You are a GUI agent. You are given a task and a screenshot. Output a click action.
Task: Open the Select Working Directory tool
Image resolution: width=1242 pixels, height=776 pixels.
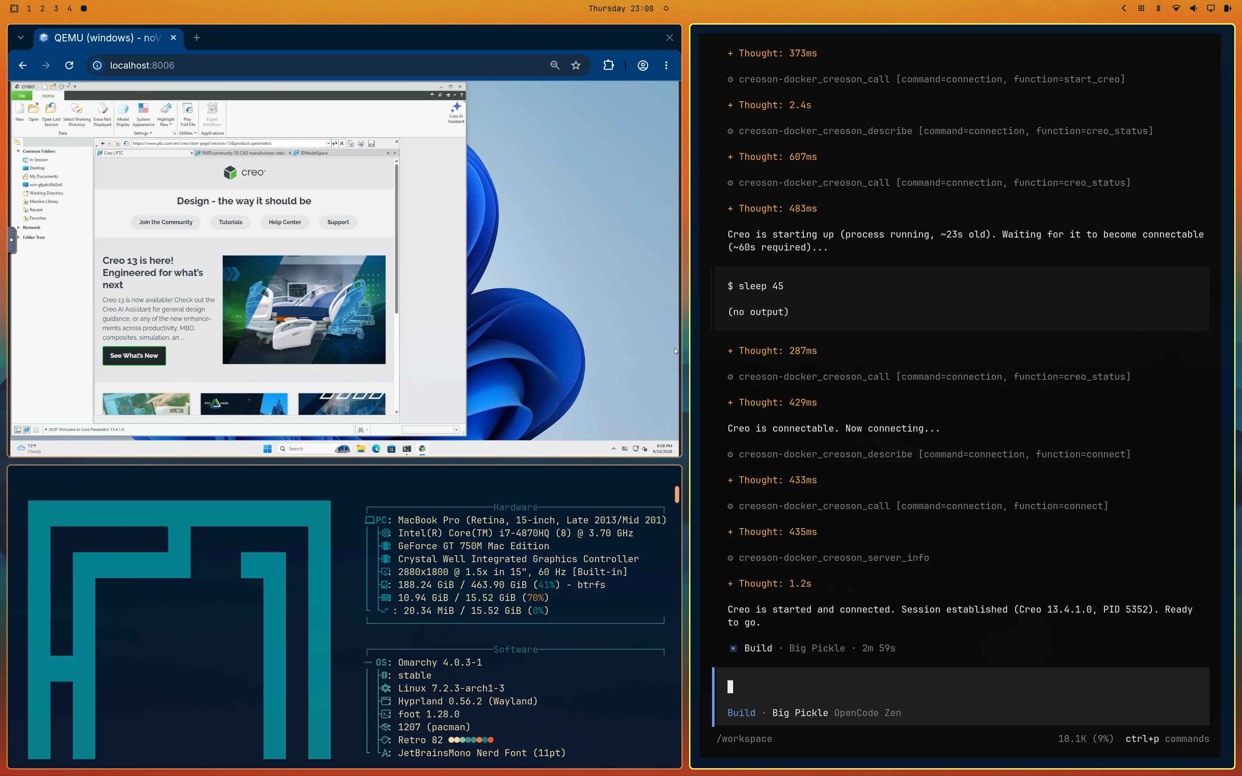pyautogui.click(x=77, y=114)
